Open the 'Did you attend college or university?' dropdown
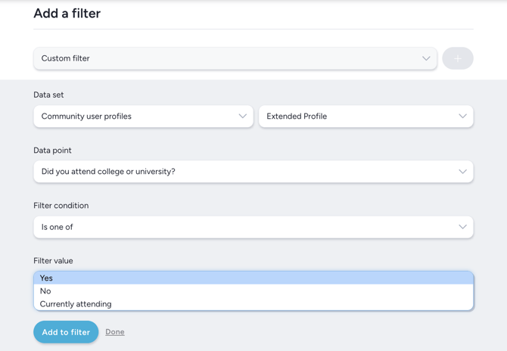 (x=253, y=172)
